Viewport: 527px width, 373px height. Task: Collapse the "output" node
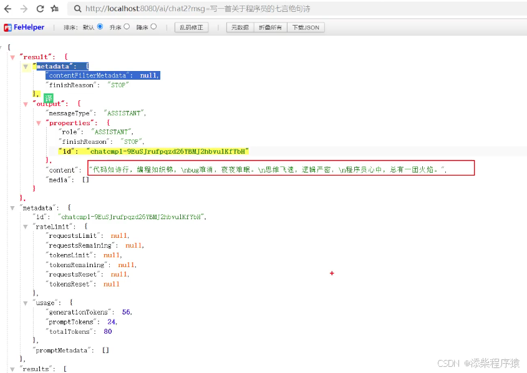click(x=26, y=105)
